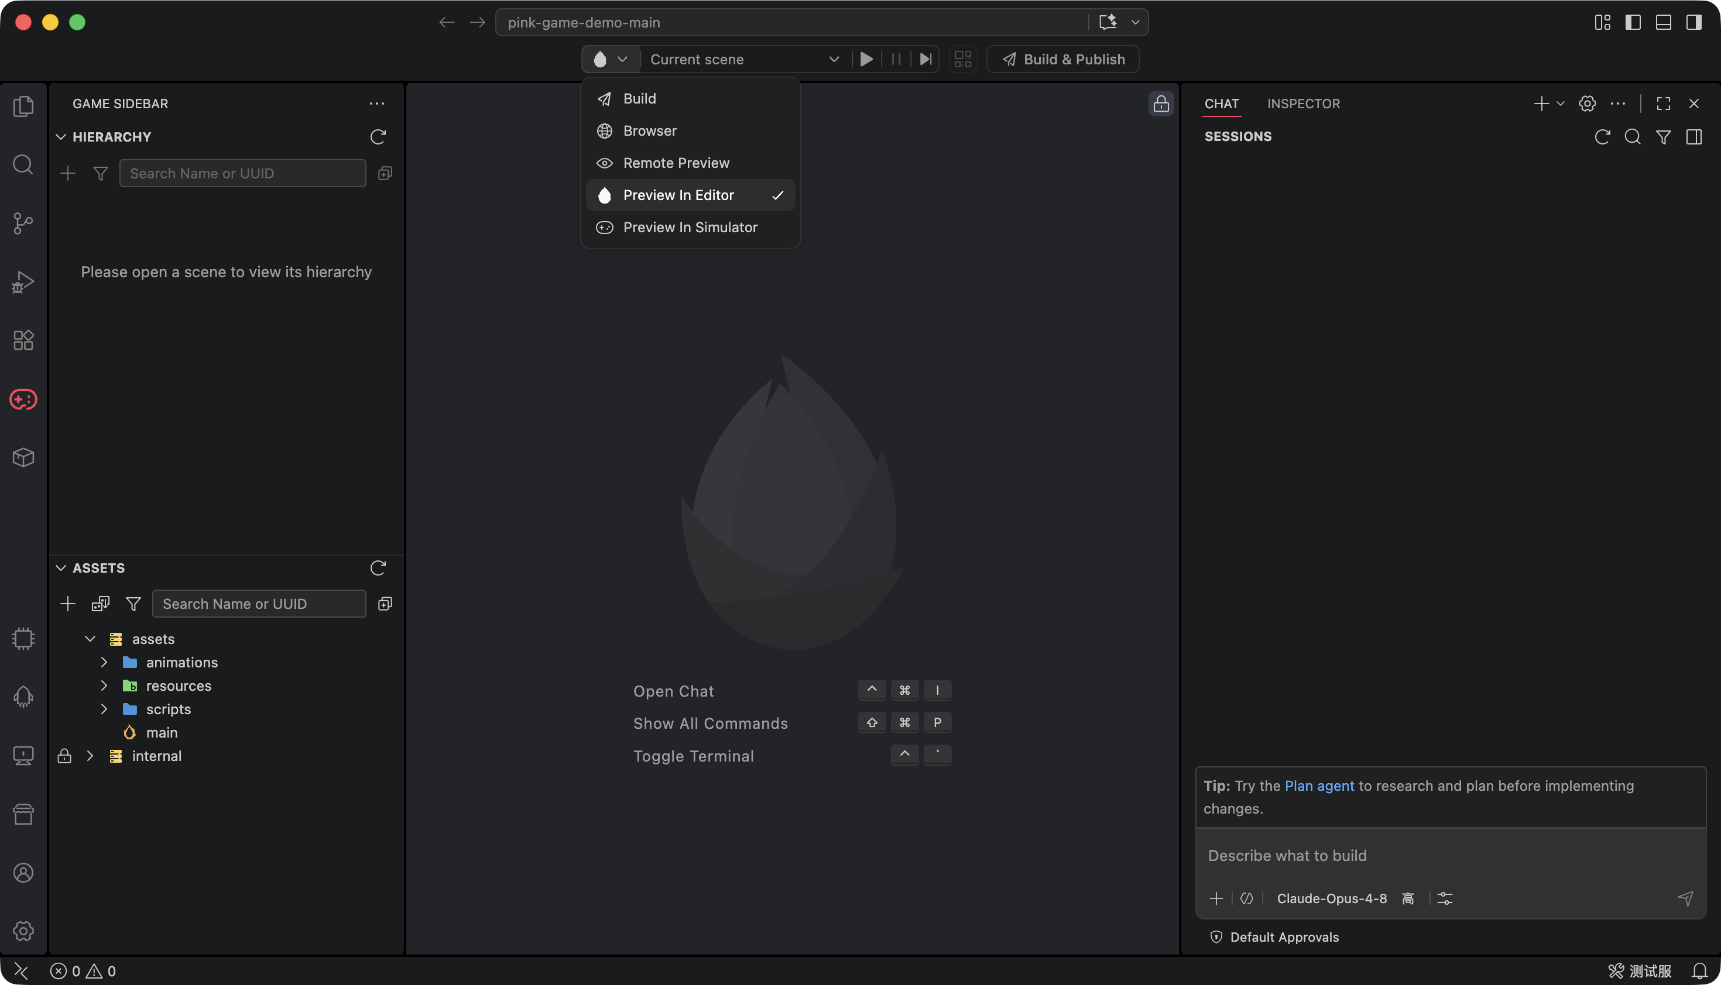Toggle primary side bar layout button

(1633, 22)
